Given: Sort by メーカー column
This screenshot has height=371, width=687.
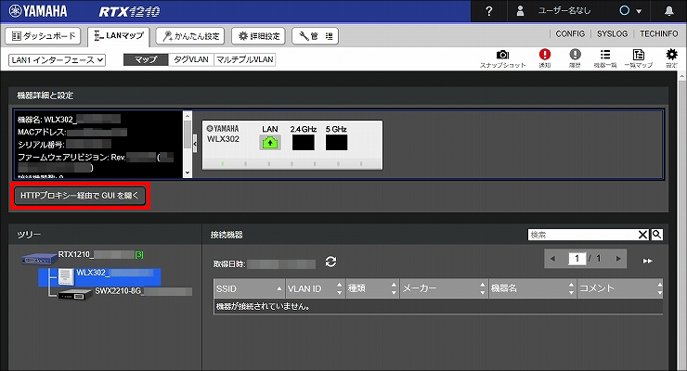Looking at the screenshot, I should [444, 288].
